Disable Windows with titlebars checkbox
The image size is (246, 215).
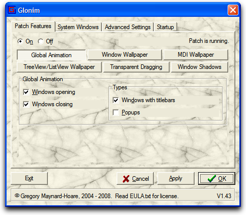click(x=116, y=100)
